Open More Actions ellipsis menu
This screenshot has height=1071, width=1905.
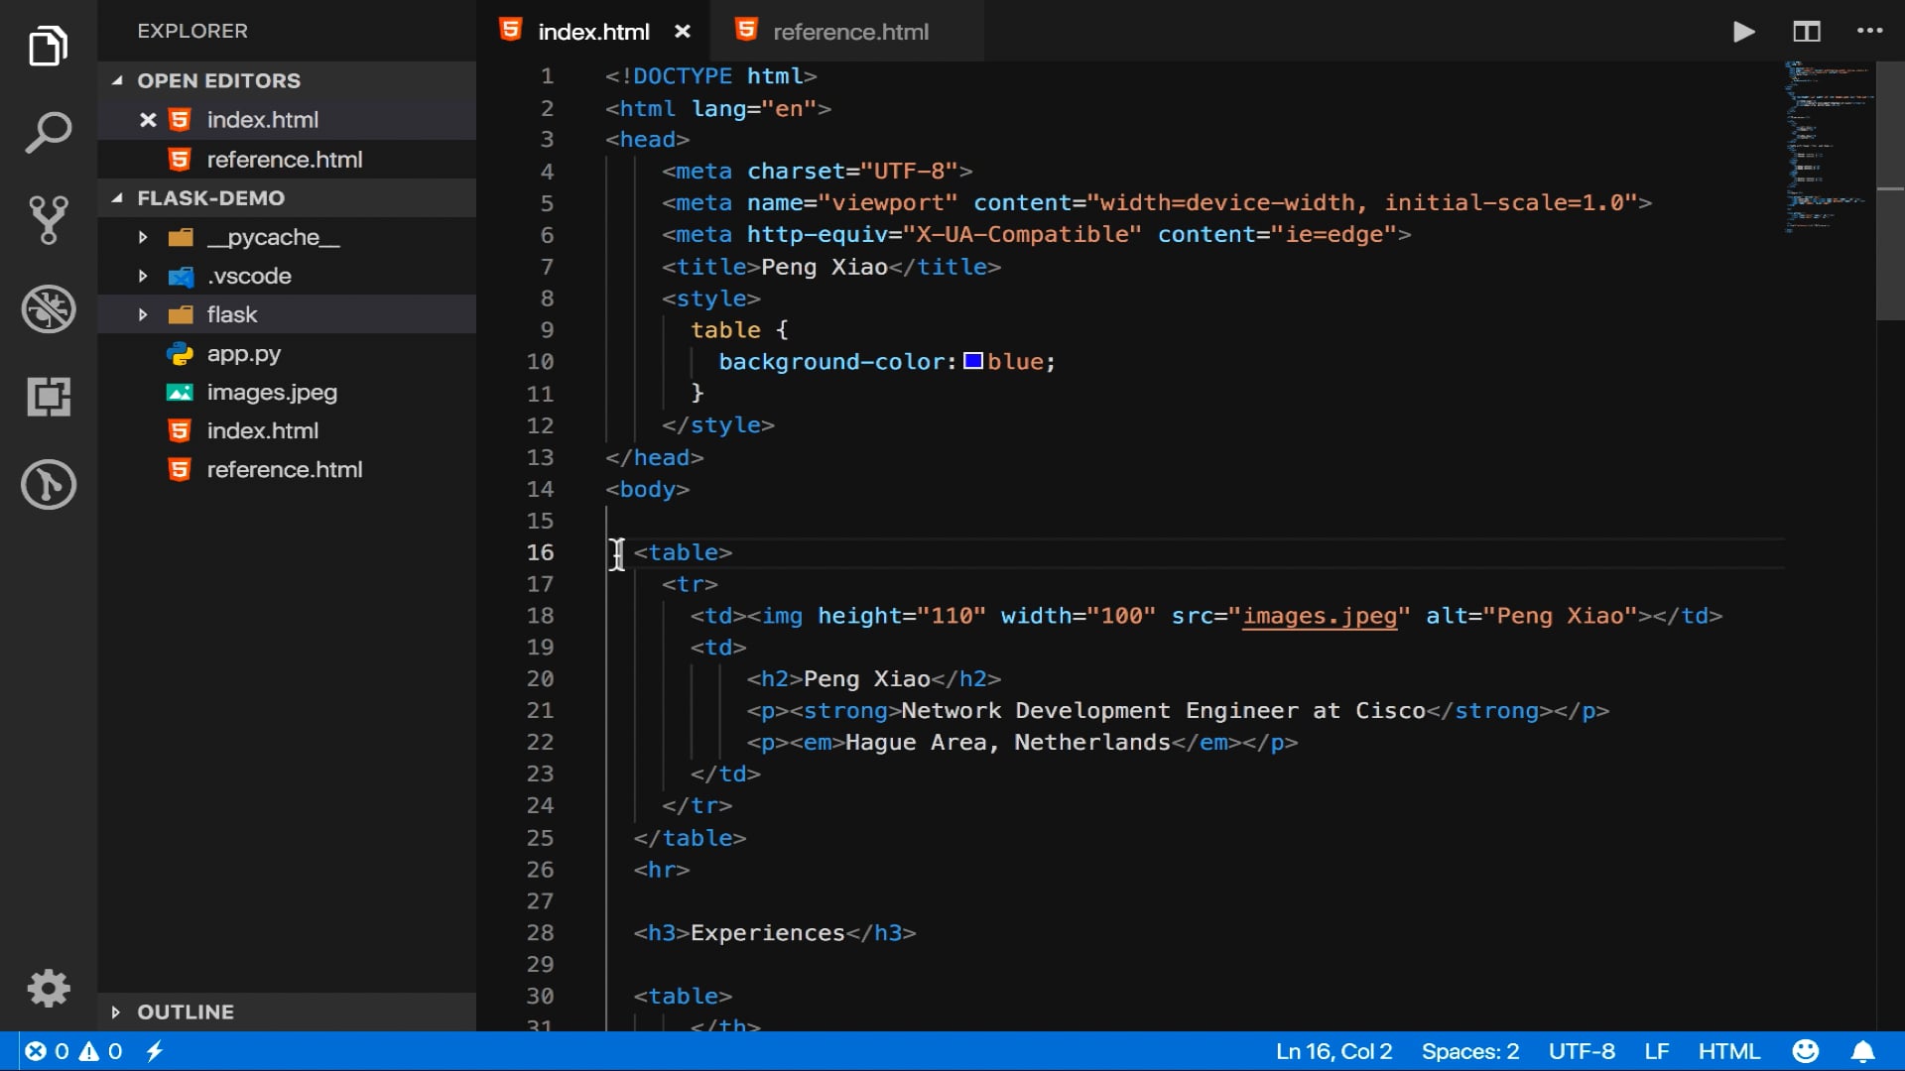tap(1869, 32)
